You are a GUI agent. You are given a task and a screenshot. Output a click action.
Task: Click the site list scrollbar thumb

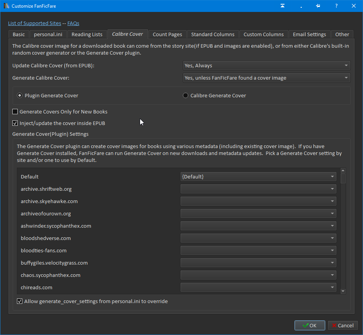pyautogui.click(x=343, y=178)
